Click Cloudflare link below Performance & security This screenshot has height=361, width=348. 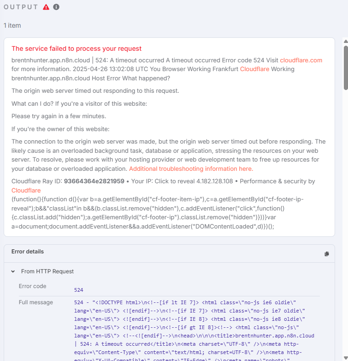[26, 190]
